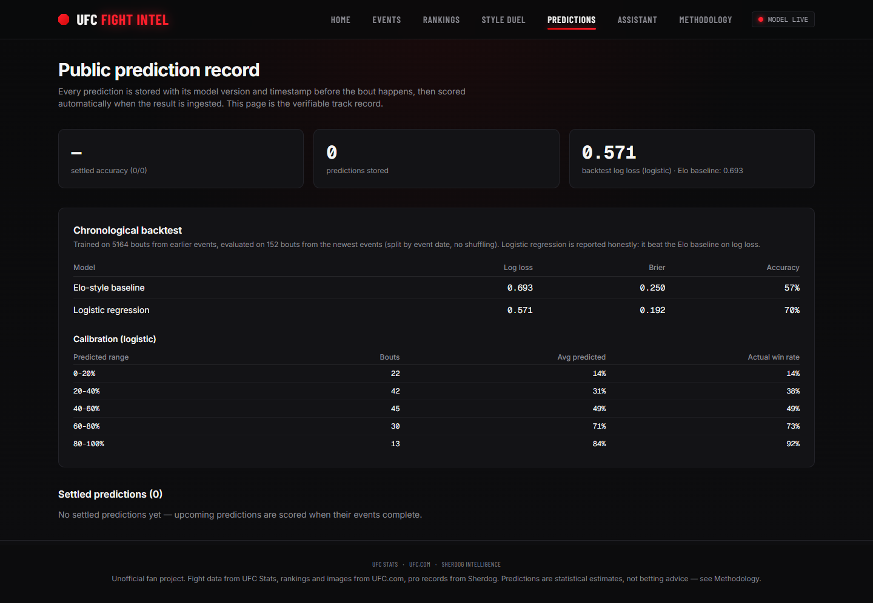This screenshot has height=603, width=873.
Task: Go to the Home nav item
Action: [x=341, y=20]
